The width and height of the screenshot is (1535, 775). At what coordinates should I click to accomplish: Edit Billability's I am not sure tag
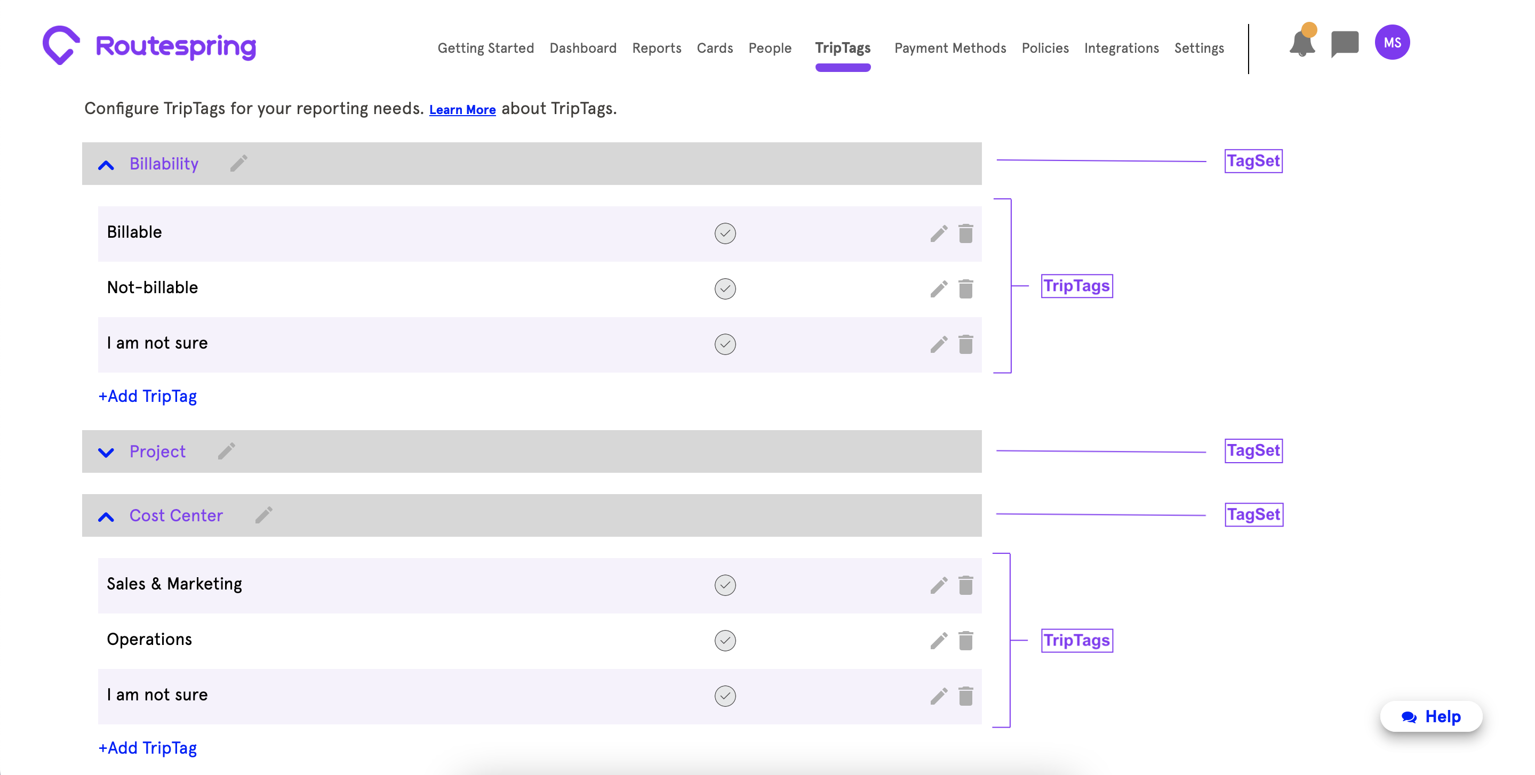click(x=939, y=344)
